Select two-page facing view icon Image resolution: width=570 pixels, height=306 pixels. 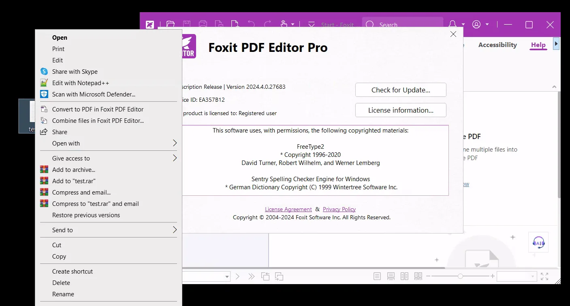(404, 276)
